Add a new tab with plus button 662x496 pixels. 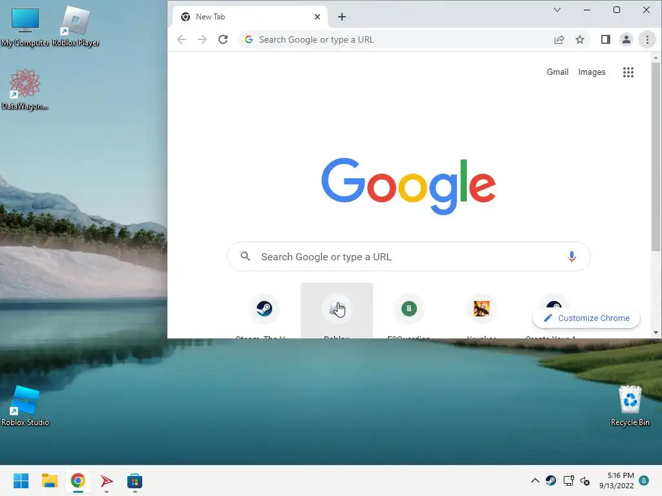pyautogui.click(x=342, y=17)
